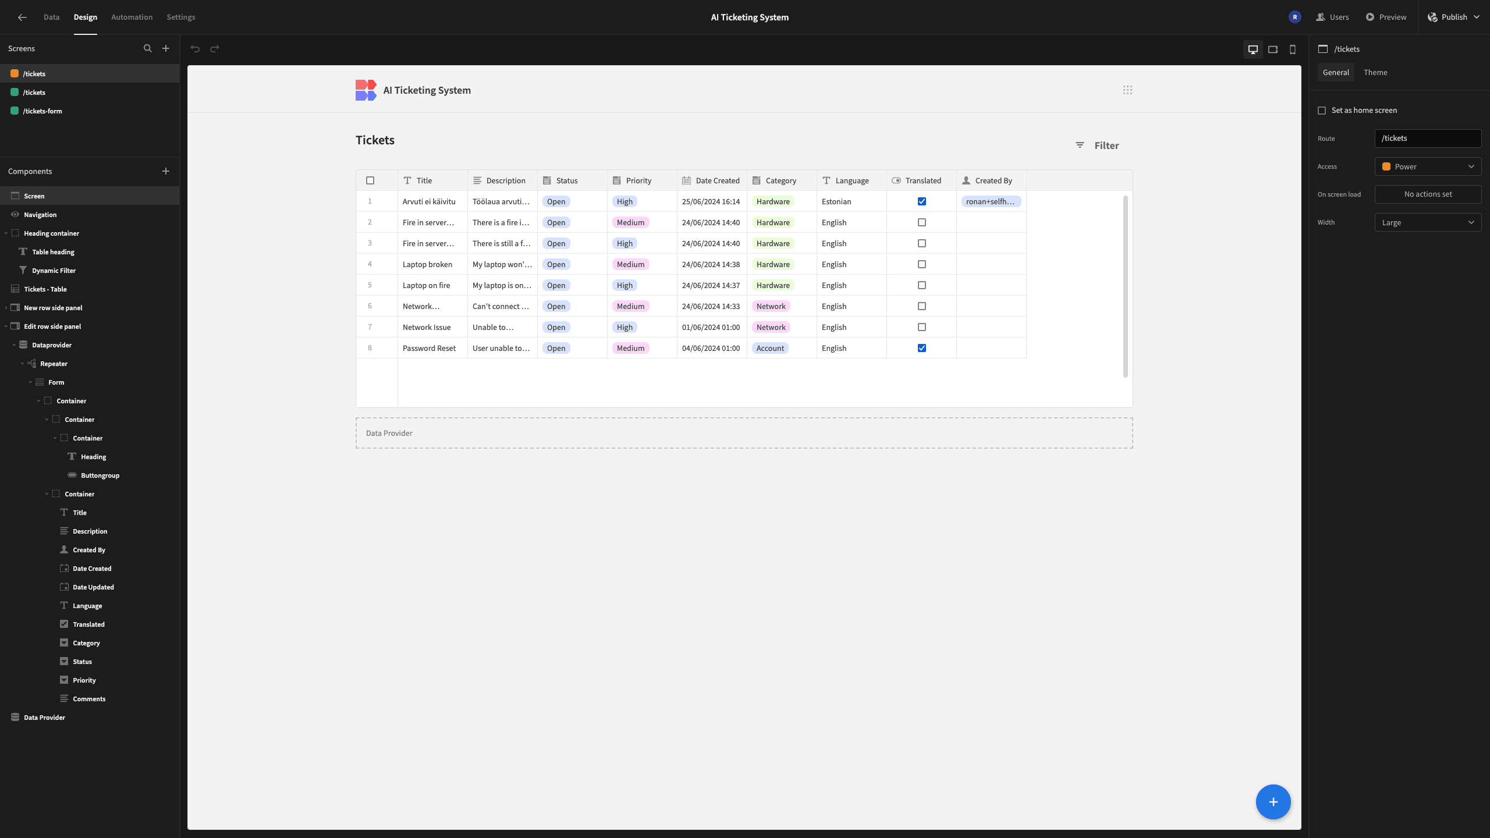This screenshot has height=838, width=1490.
Task: Click the Route input field
Action: (1428, 139)
